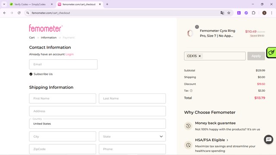Expand the State dropdown
Image resolution: width=276 pixels, height=155 pixels.
click(x=132, y=136)
